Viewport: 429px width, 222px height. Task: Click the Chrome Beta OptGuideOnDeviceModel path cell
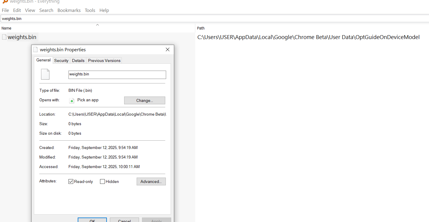point(308,37)
